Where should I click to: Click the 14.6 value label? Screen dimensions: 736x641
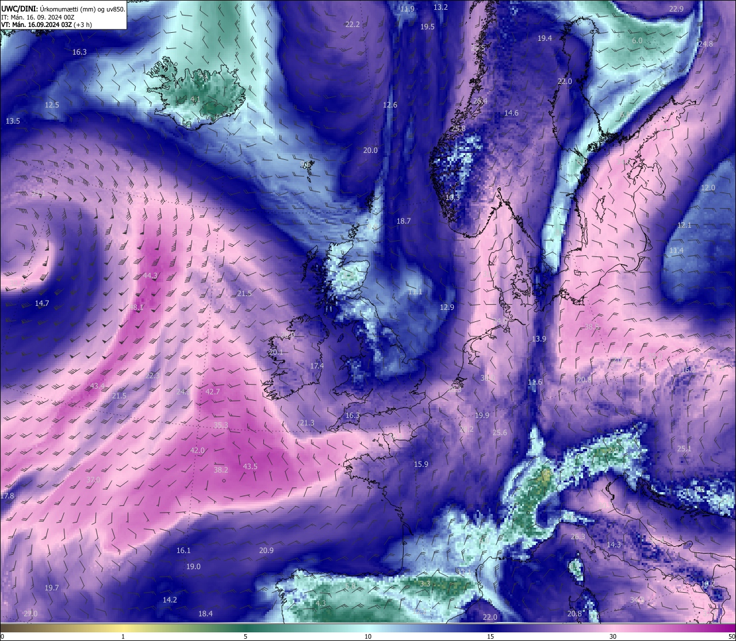click(511, 113)
